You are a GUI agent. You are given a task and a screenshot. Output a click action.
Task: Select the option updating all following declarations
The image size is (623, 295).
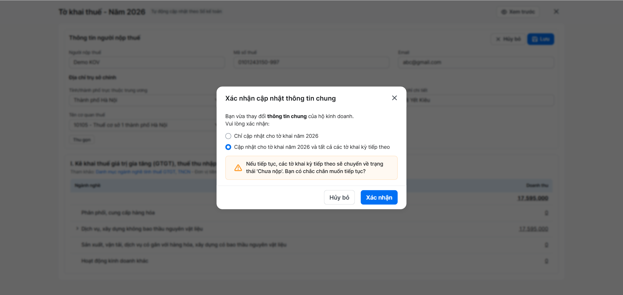coord(228,147)
